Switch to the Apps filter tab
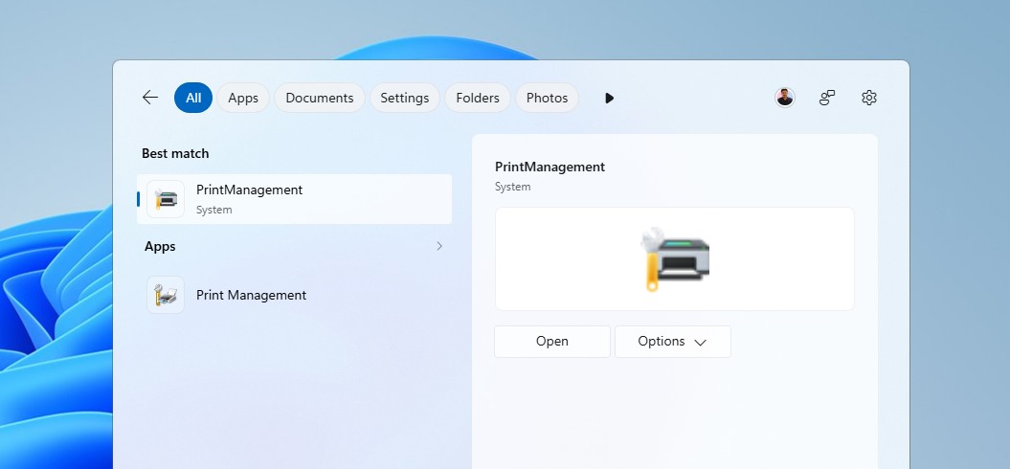Viewport: 1010px width, 469px height. pyautogui.click(x=243, y=98)
